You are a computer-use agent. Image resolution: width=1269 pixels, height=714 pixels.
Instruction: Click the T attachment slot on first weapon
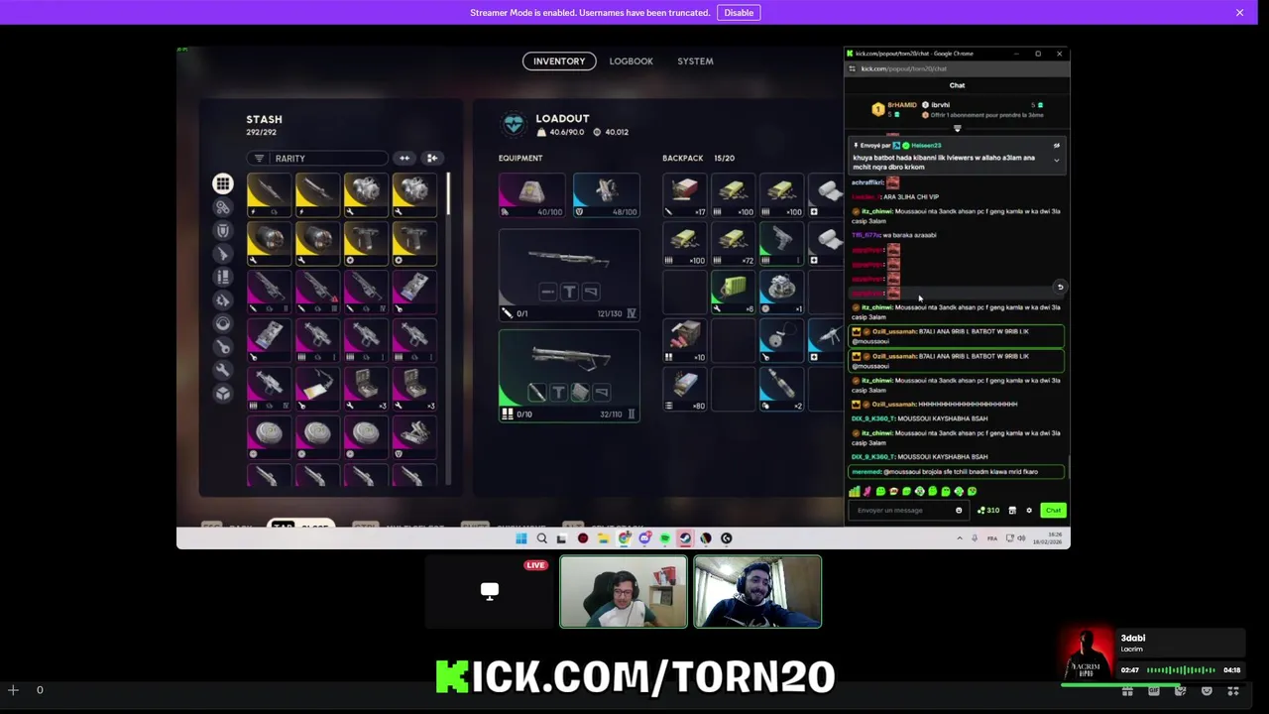(x=569, y=292)
